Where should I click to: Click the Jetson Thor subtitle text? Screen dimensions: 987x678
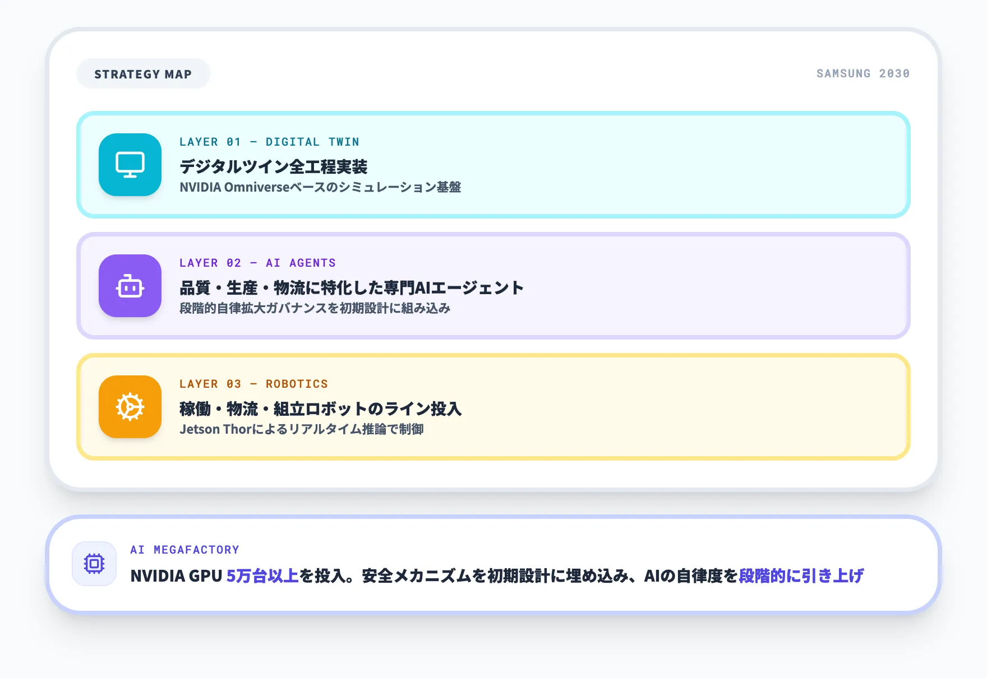pyautogui.click(x=301, y=429)
